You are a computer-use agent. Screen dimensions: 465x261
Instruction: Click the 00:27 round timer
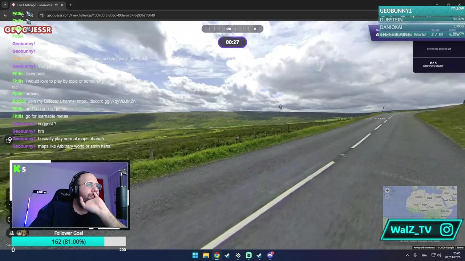(x=232, y=42)
